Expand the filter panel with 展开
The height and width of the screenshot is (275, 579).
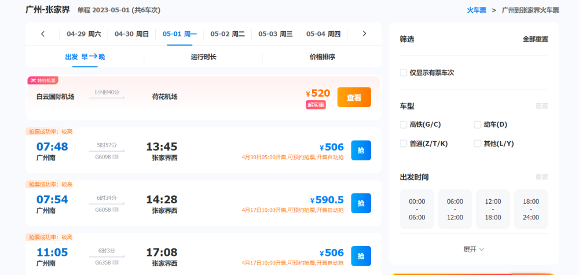point(474,249)
